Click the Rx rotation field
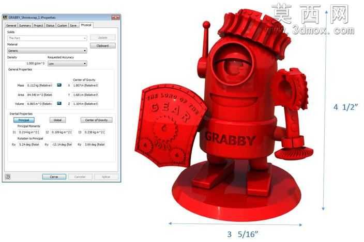Viewport: 364px width, 242px height. coord(29,144)
